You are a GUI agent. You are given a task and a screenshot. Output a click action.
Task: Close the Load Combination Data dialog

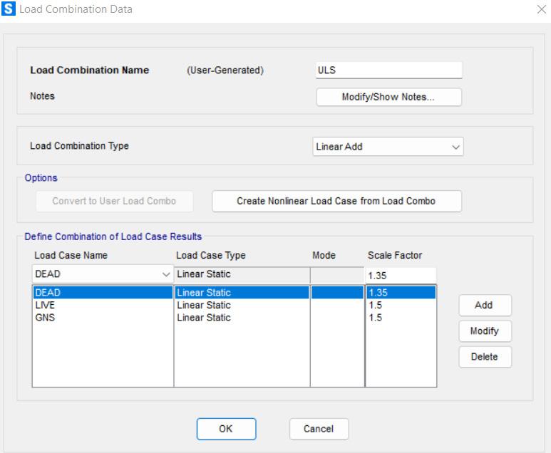click(542, 9)
